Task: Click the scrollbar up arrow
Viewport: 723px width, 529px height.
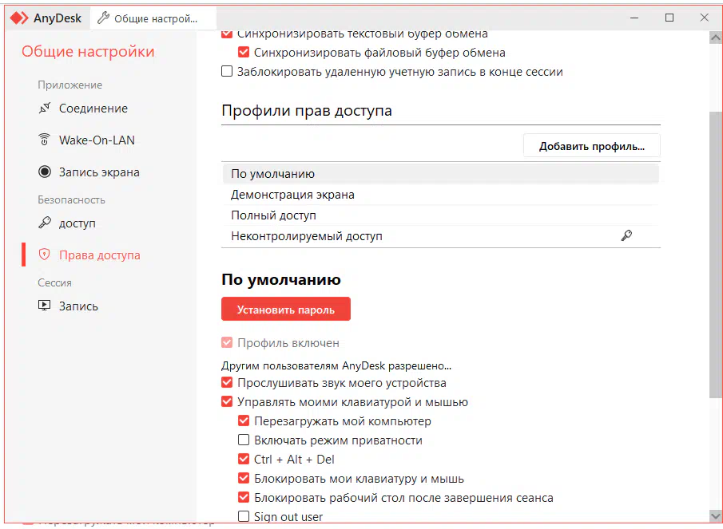Action: (x=716, y=38)
